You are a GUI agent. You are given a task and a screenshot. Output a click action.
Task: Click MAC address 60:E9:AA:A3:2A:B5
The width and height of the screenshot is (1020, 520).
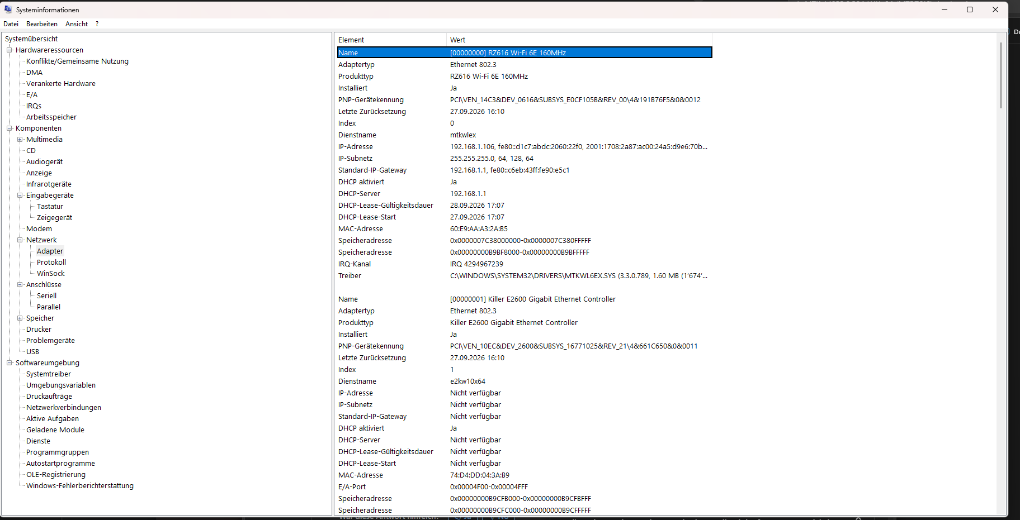[479, 229]
